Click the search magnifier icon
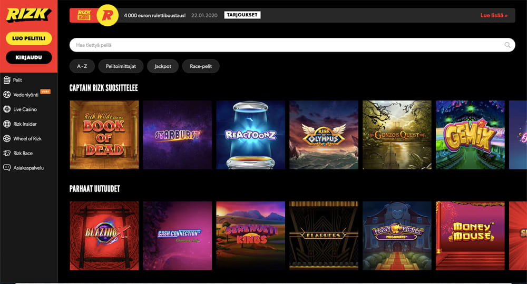The height and width of the screenshot is (284, 527). pyautogui.click(x=507, y=45)
